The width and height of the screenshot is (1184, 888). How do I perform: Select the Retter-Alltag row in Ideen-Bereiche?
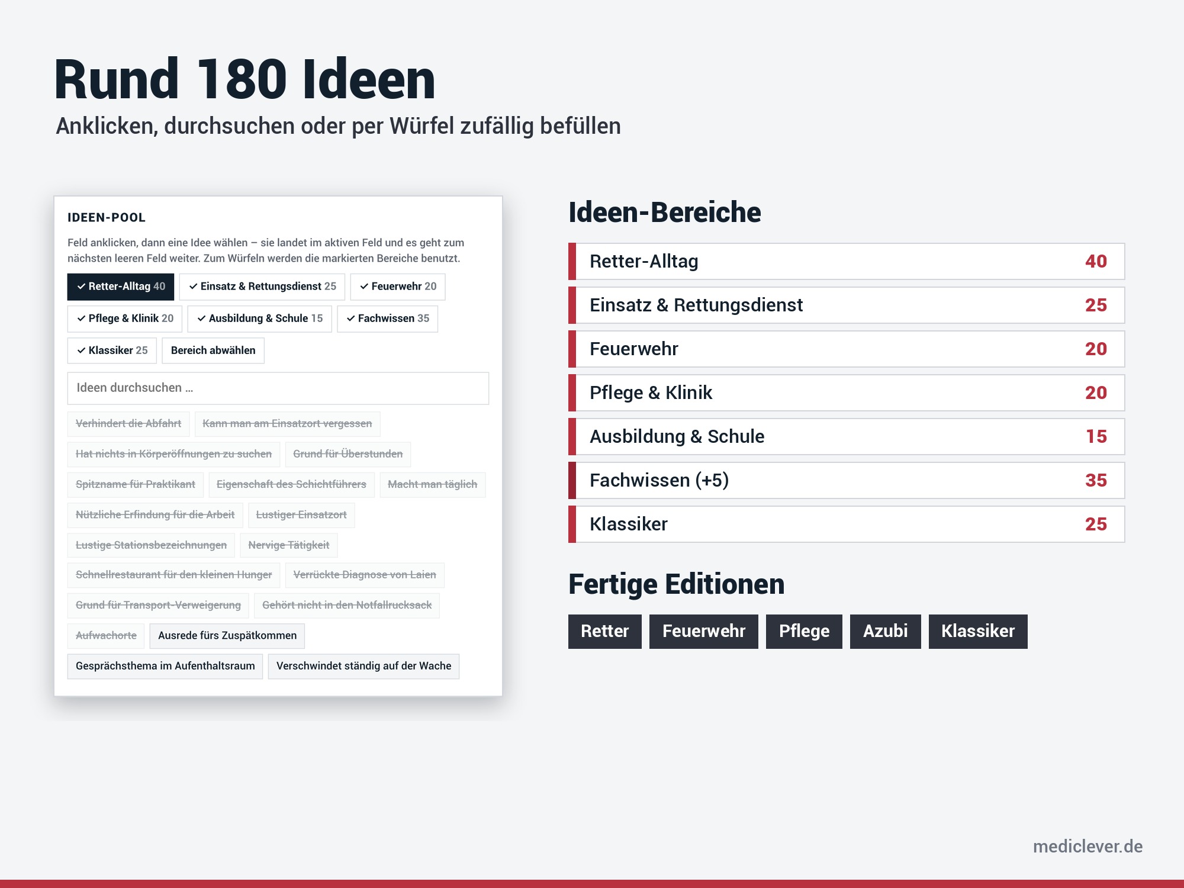(x=847, y=261)
